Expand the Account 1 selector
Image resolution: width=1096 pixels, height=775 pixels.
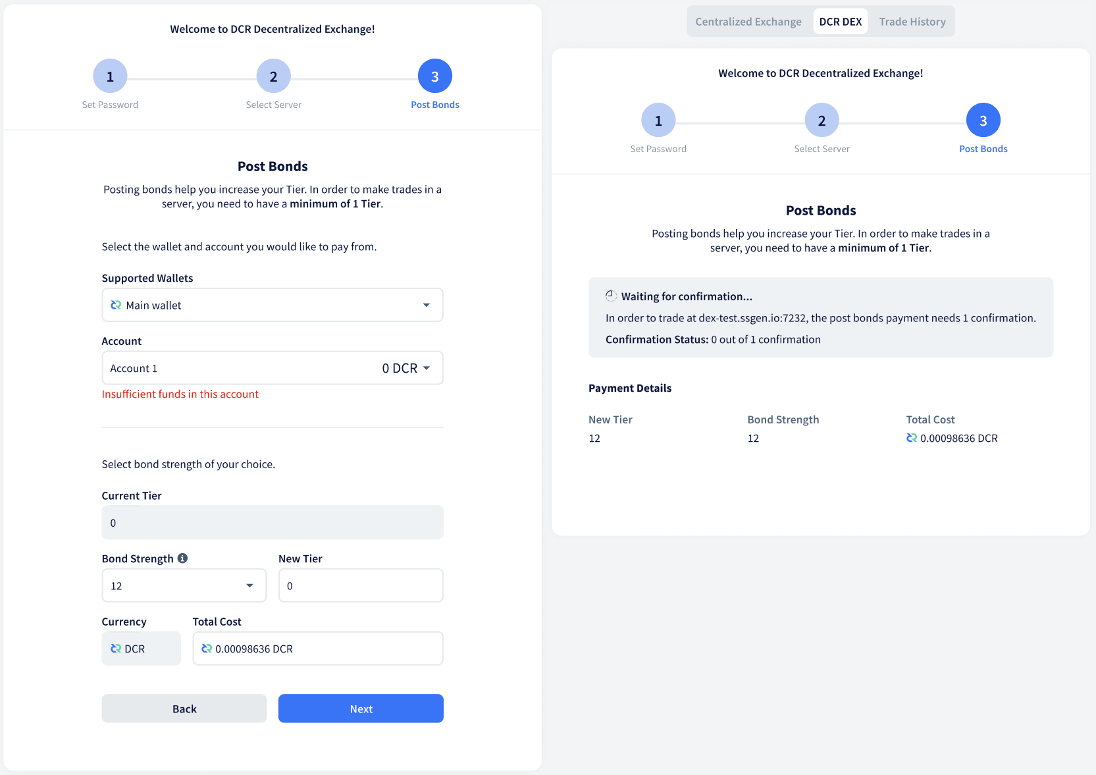(x=272, y=368)
